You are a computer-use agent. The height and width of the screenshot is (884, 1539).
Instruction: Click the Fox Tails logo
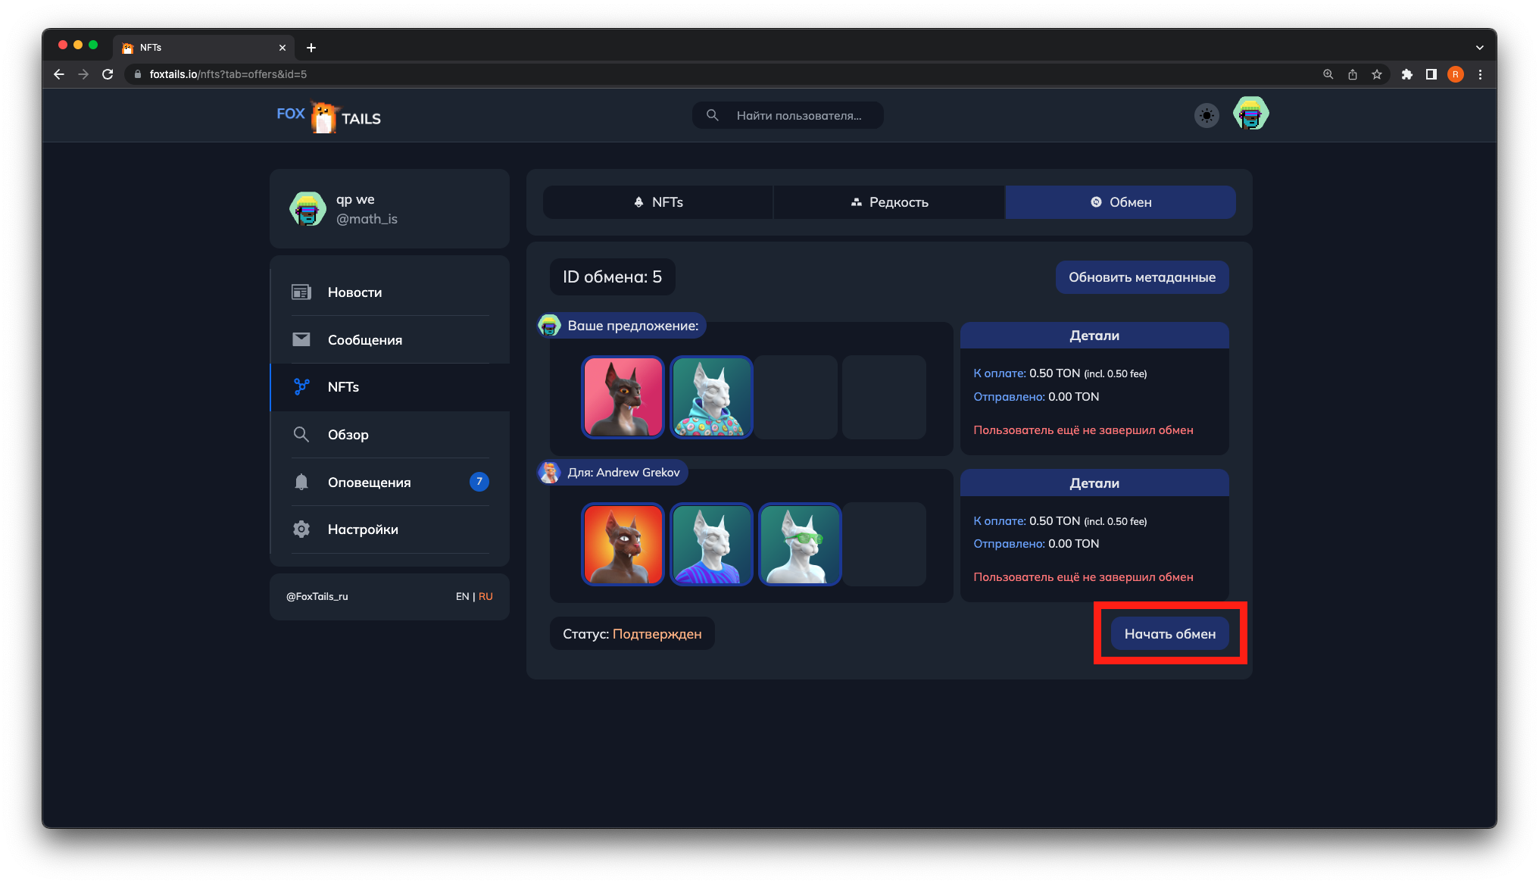[x=329, y=117]
